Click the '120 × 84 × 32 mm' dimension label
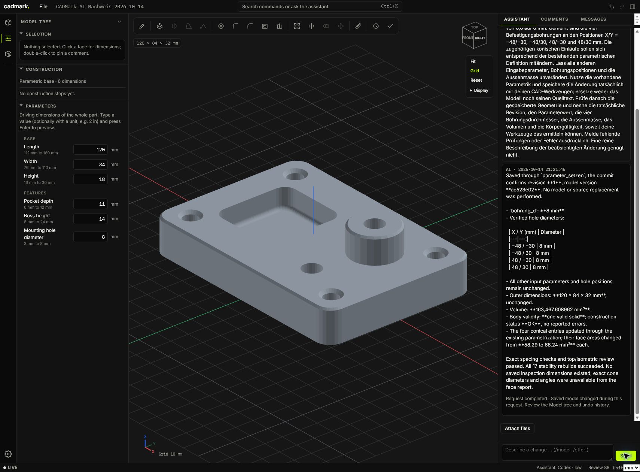This screenshot has width=640, height=472. point(157,43)
